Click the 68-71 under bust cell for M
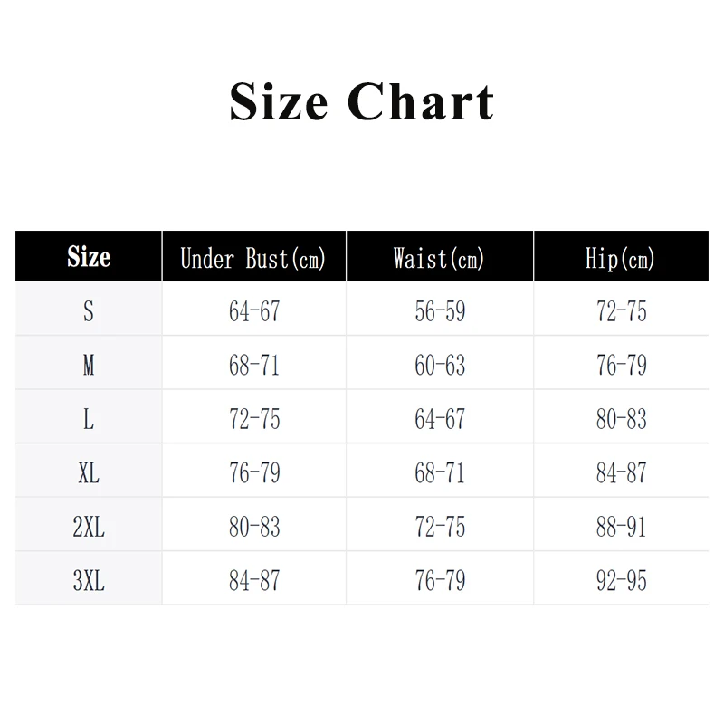The width and height of the screenshot is (724, 724). pyautogui.click(x=254, y=366)
